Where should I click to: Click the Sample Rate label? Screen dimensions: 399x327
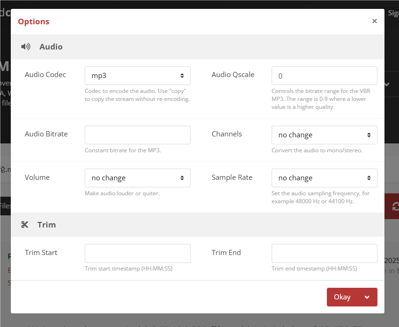[x=232, y=178]
